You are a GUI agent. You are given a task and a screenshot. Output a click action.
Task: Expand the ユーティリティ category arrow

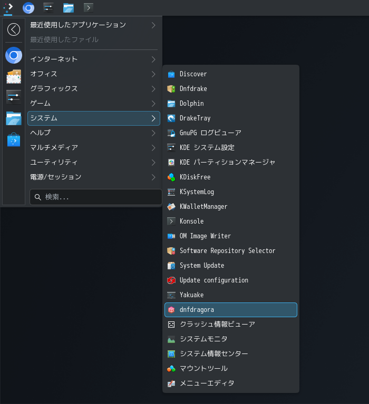coord(153,163)
